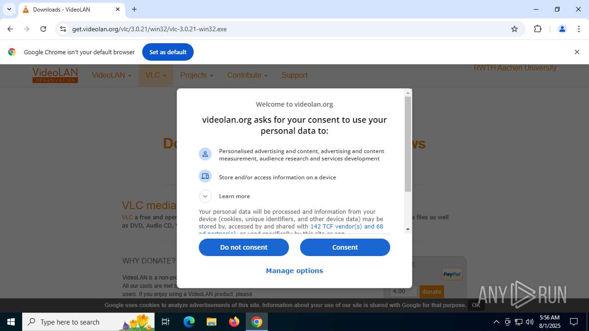589x331 pixels.
Task: Reload the current page
Action: click(x=43, y=29)
